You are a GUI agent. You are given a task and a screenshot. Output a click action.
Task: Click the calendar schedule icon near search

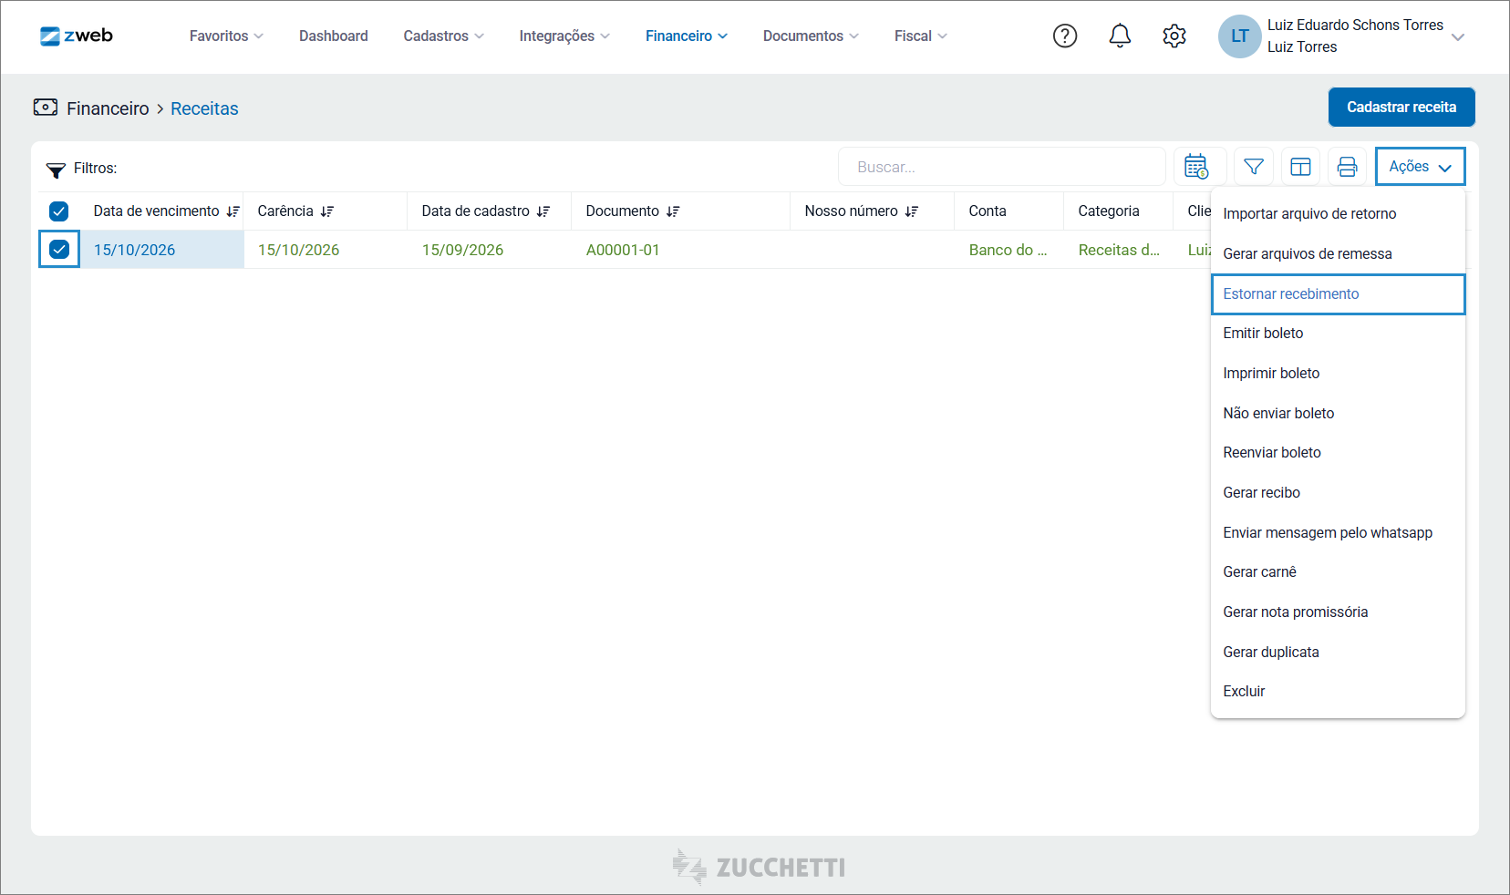click(x=1197, y=167)
